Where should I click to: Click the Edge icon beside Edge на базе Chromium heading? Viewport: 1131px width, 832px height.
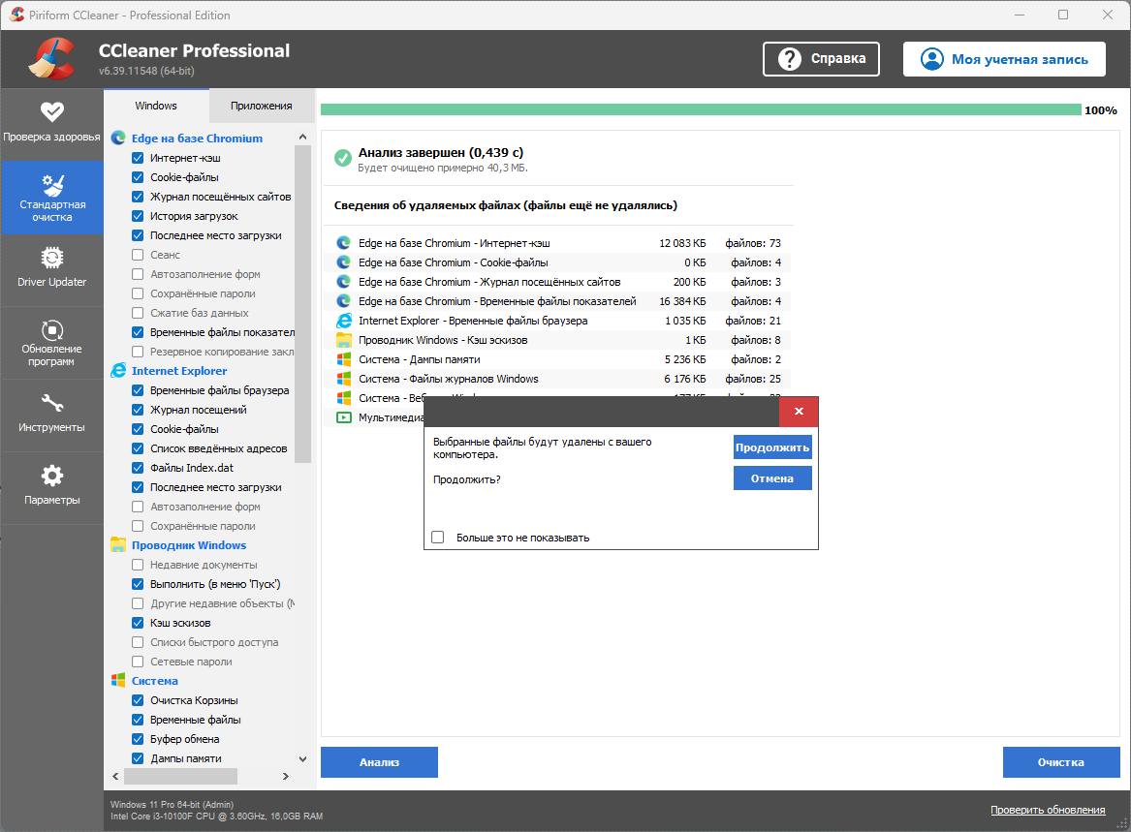[x=118, y=138]
